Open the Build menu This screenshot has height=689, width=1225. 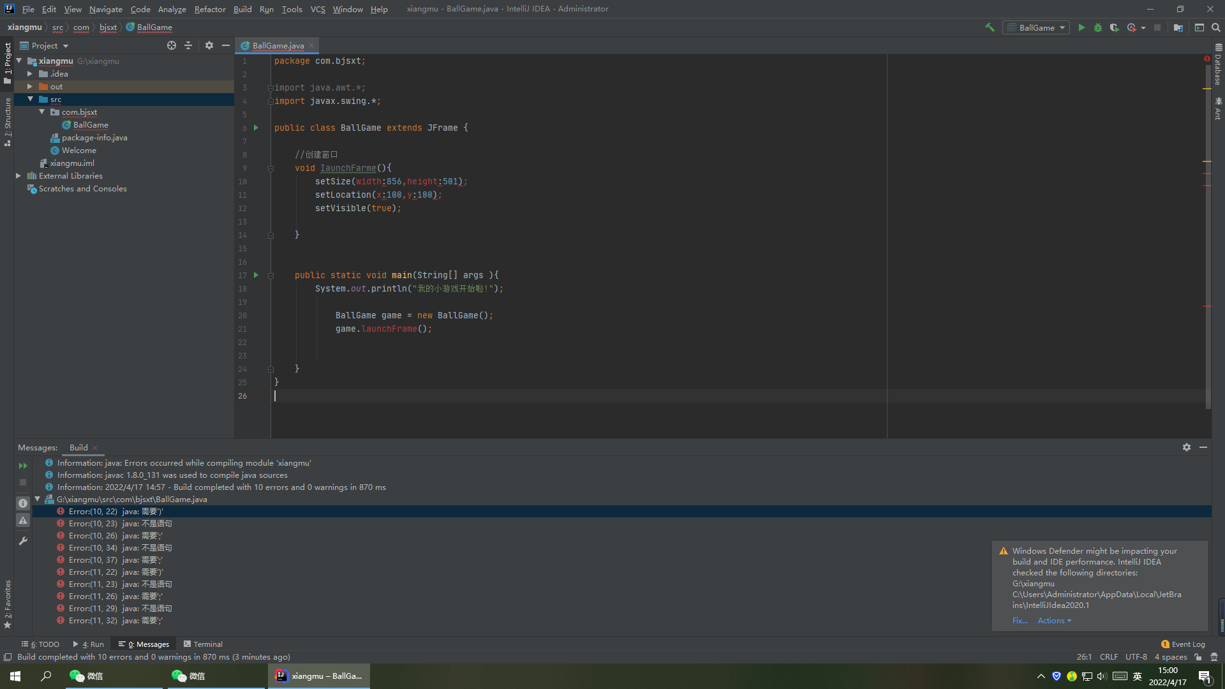coord(242,9)
